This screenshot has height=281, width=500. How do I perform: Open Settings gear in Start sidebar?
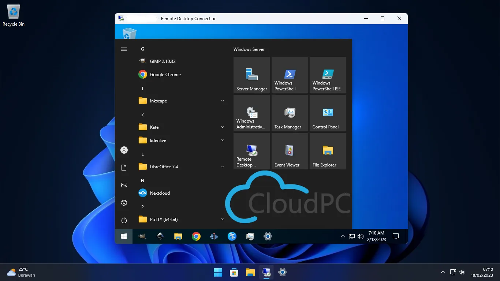coord(124,203)
